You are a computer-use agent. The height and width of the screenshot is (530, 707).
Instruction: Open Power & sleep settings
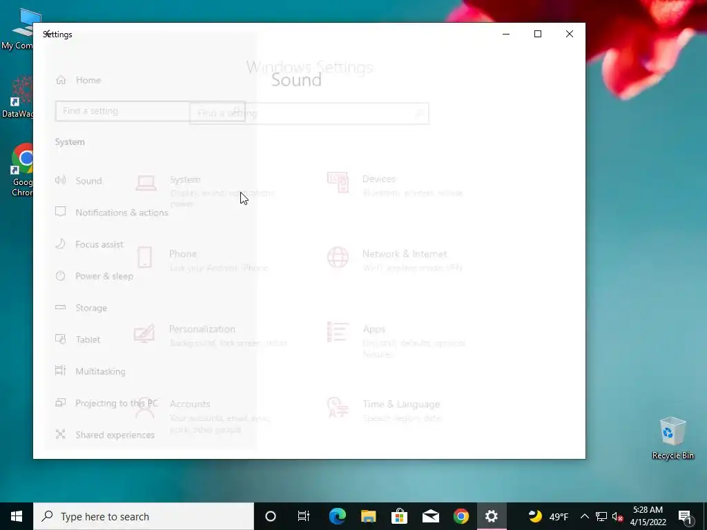[94, 276]
